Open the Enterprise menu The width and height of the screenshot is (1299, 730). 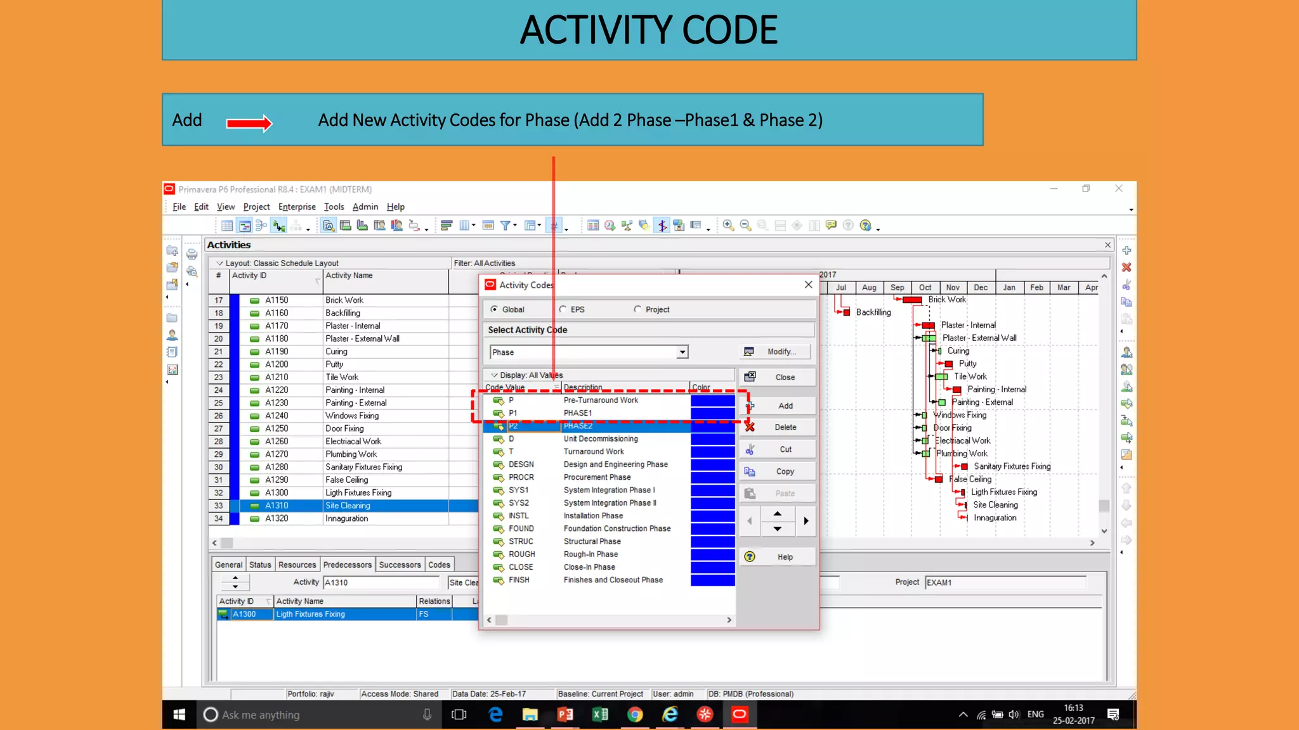tap(296, 207)
